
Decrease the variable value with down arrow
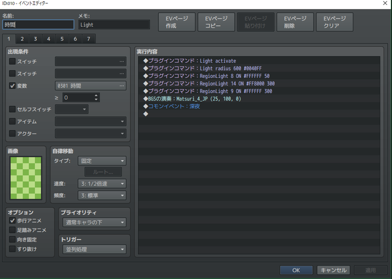pos(96,99)
